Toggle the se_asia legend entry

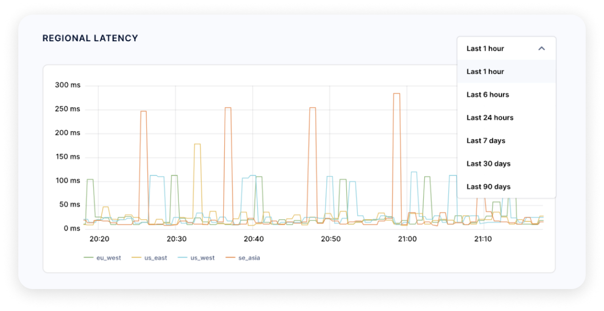point(243,258)
